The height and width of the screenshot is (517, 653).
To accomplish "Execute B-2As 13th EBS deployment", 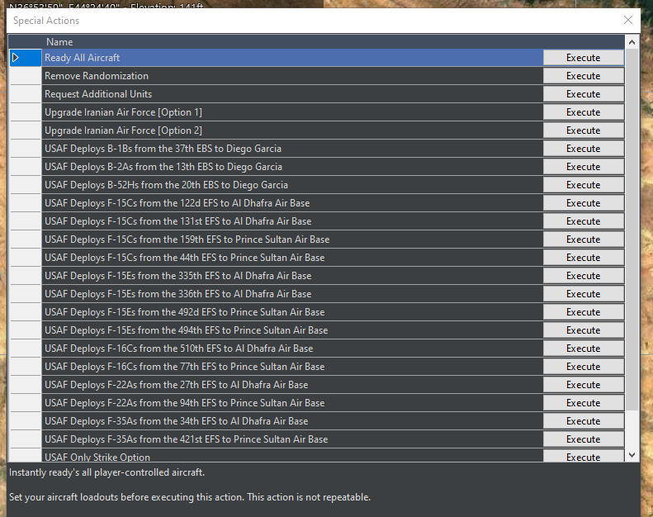I will (584, 167).
